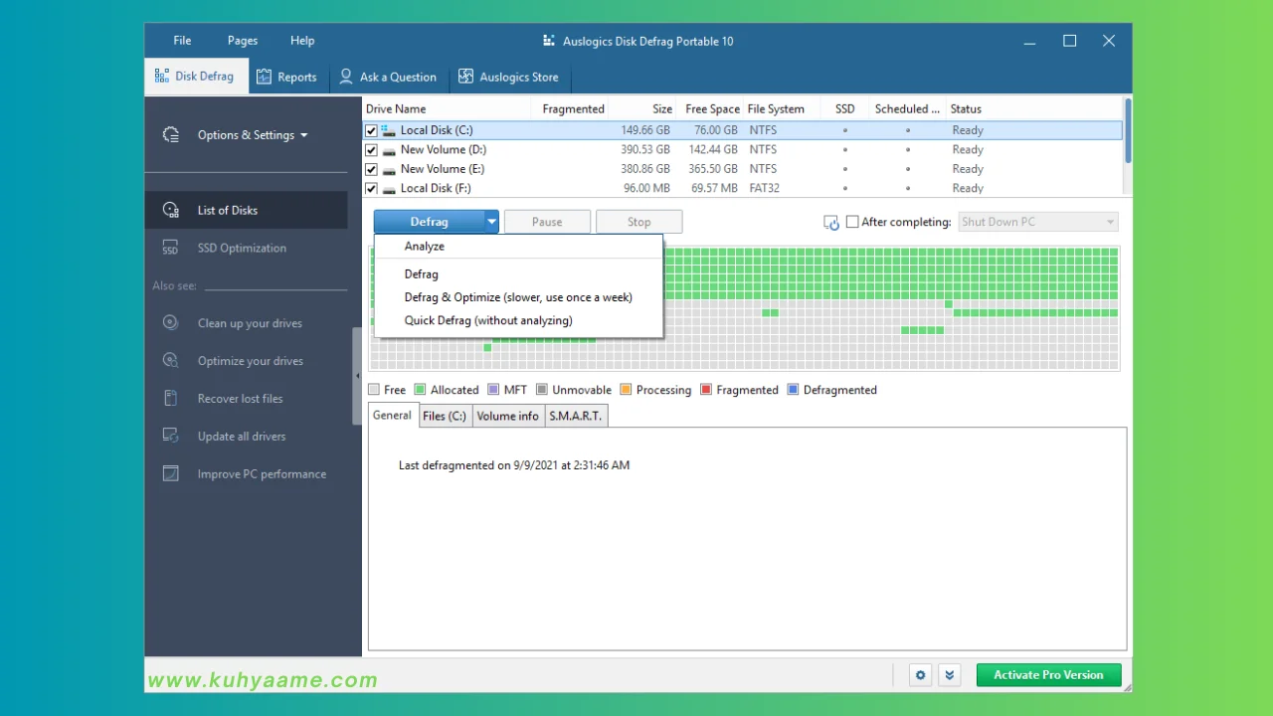
Task: Open the Shut Down PC dropdown
Action: pyautogui.click(x=1037, y=222)
